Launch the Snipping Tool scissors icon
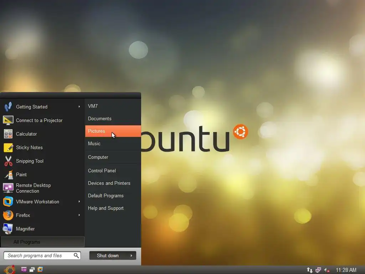This screenshot has width=365, height=274. pyautogui.click(x=8, y=161)
